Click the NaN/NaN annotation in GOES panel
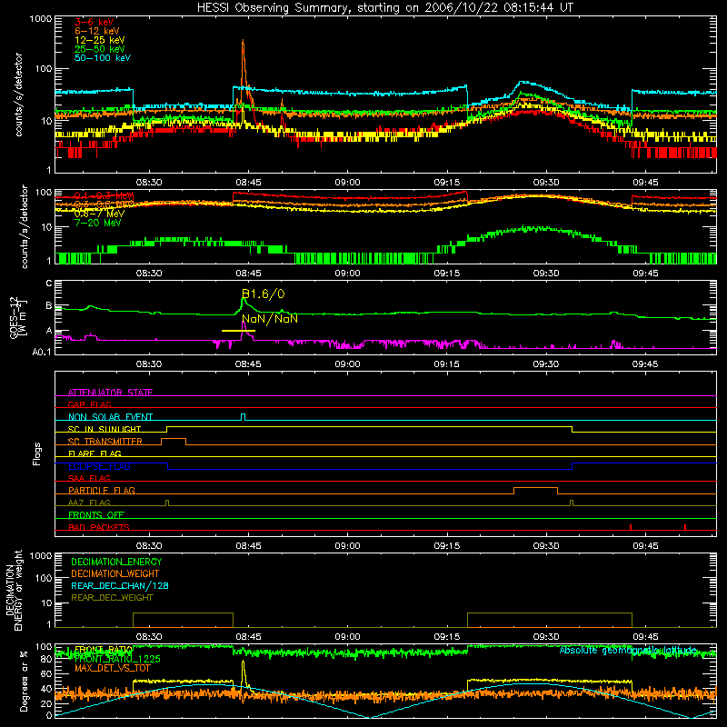727x727 pixels. [x=270, y=319]
